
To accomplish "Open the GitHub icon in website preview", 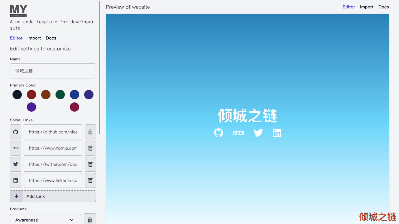I will 219,133.
